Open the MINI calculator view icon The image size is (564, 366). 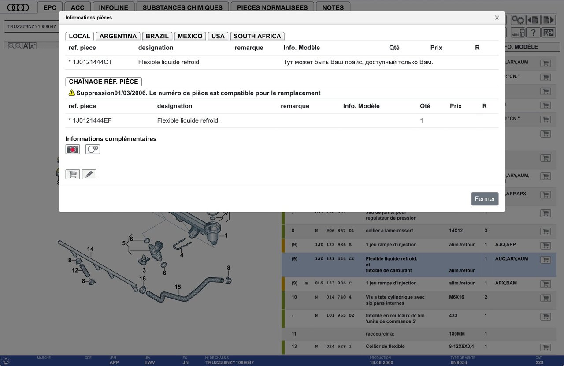click(518, 33)
